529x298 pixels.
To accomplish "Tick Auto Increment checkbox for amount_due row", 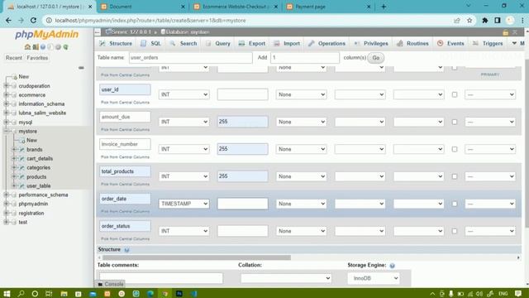I will 455,122.
